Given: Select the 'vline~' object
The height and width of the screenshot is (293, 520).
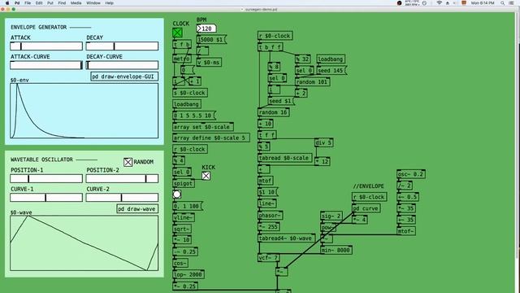Looking at the screenshot, I should click(x=184, y=217).
